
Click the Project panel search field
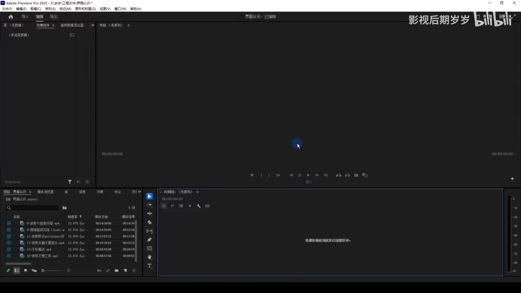33,208
